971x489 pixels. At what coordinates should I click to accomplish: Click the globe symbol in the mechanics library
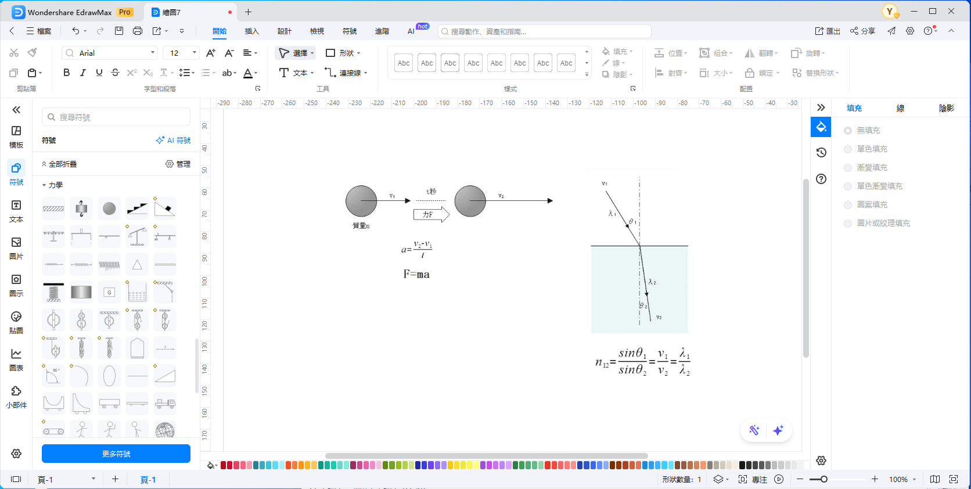(165, 430)
